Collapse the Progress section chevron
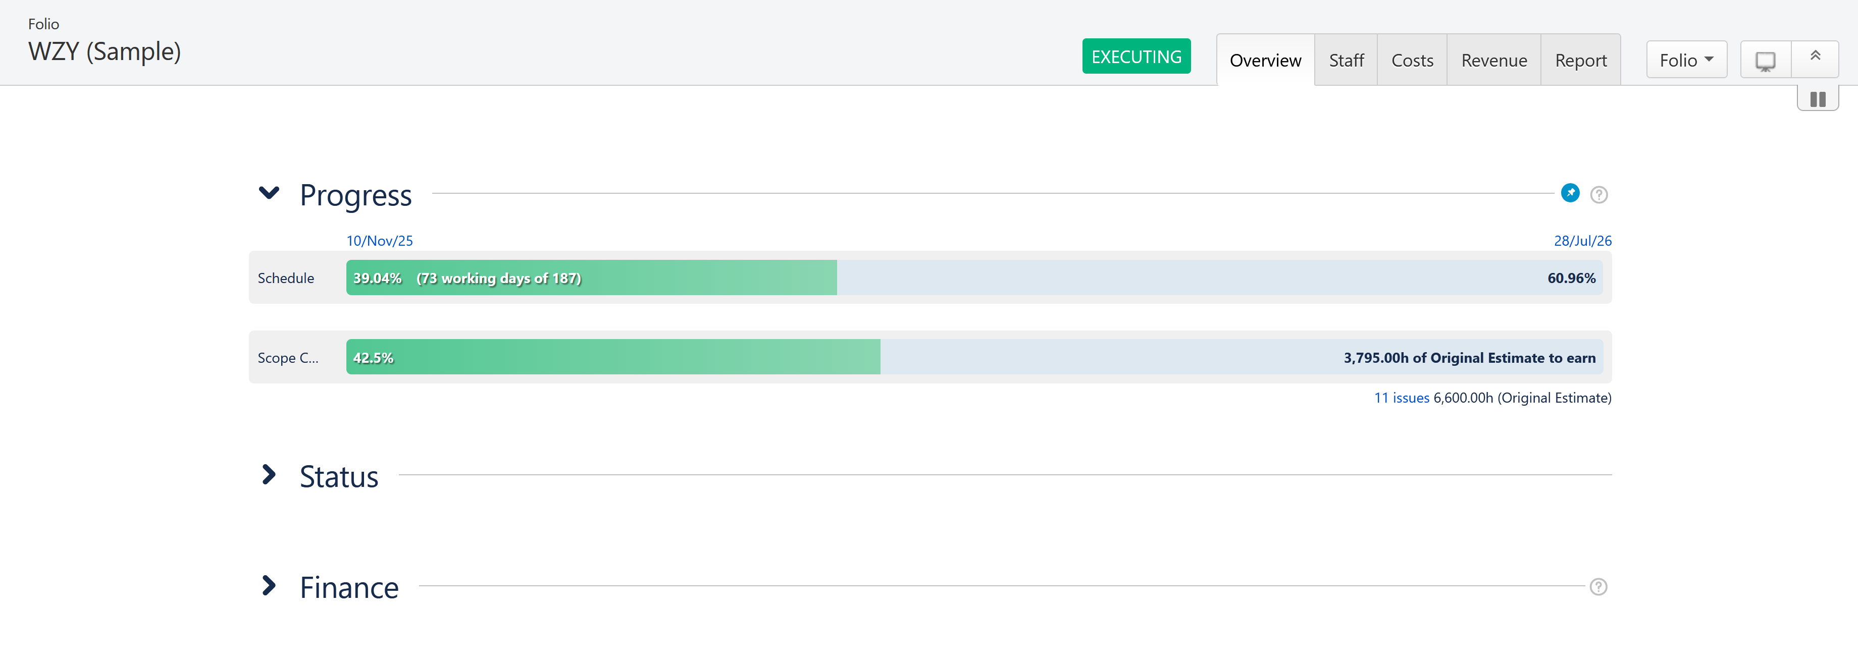The height and width of the screenshot is (666, 1858). point(269,193)
